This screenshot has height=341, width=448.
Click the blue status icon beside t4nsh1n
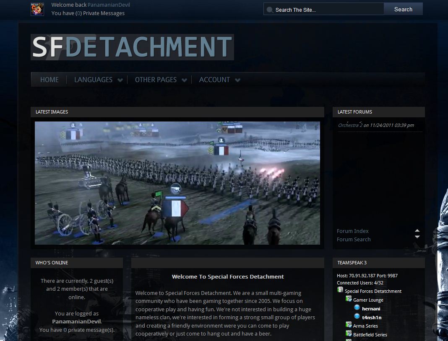[x=357, y=316]
